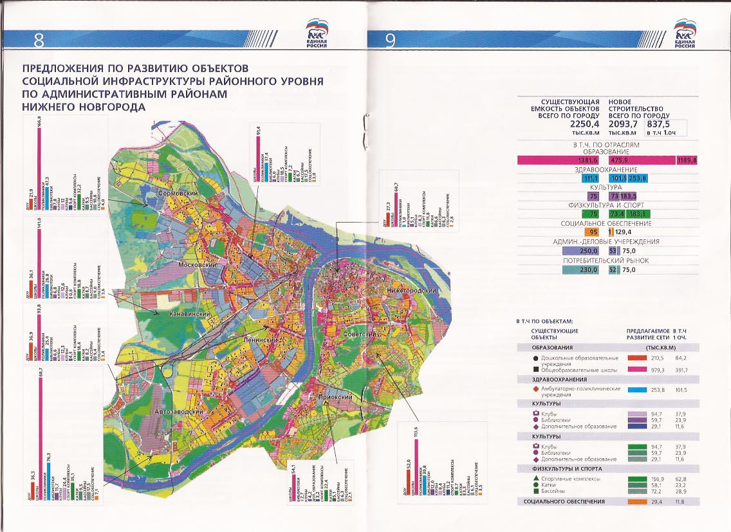Viewport: 731px width, 532px height.
Task: Click the СУЩЕСТВУЮЩИЕ ОБЪЕКТЫ column header
Action: (554, 334)
